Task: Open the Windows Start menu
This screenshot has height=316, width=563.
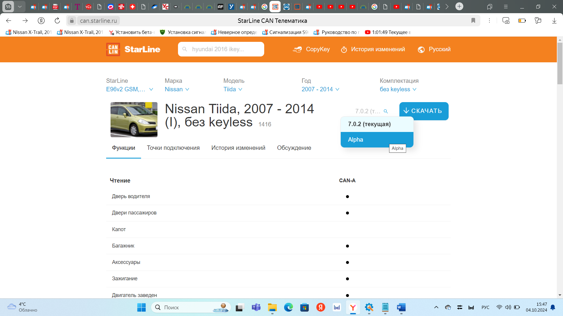Action: coord(141,307)
